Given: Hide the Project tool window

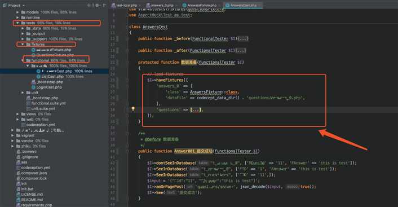Looking at the screenshot, I should (x=104, y=5).
